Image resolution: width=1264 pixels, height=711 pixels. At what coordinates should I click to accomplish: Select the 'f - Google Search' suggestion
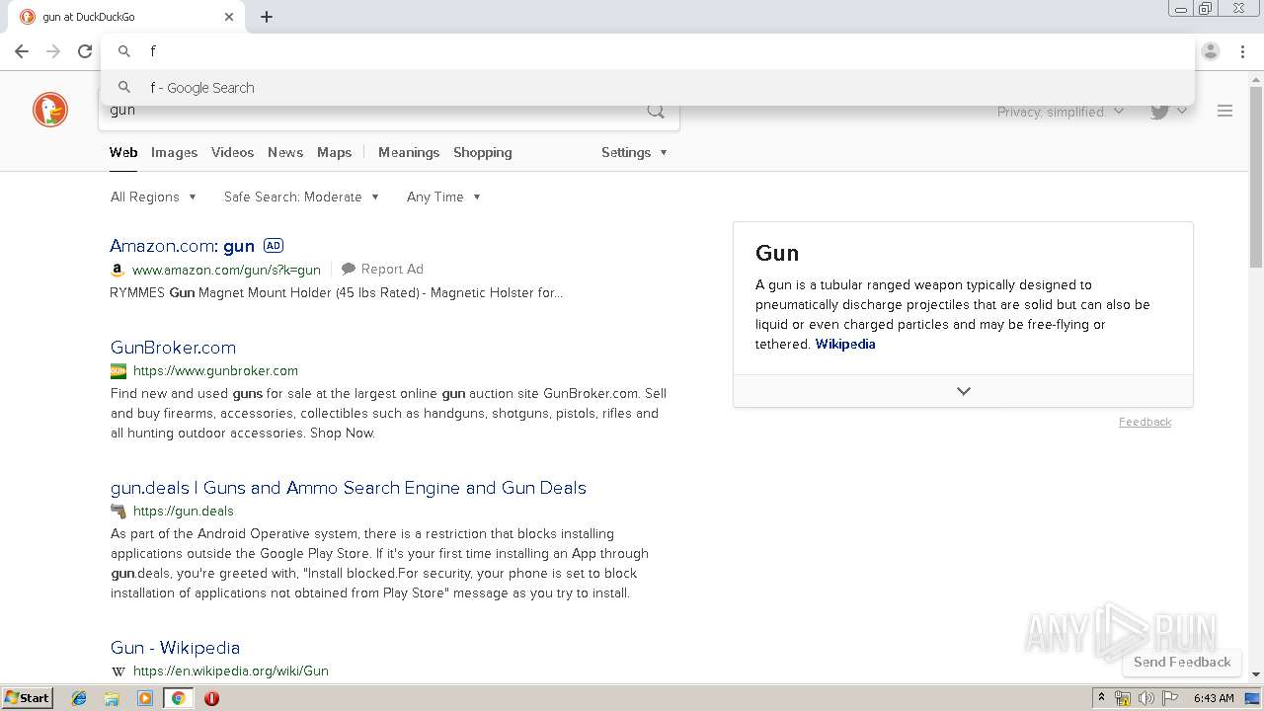647,88
